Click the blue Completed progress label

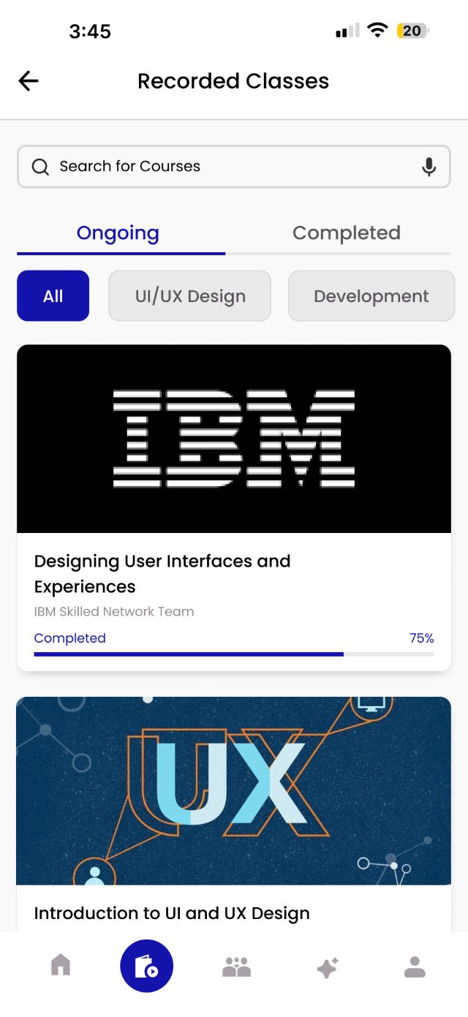point(70,638)
